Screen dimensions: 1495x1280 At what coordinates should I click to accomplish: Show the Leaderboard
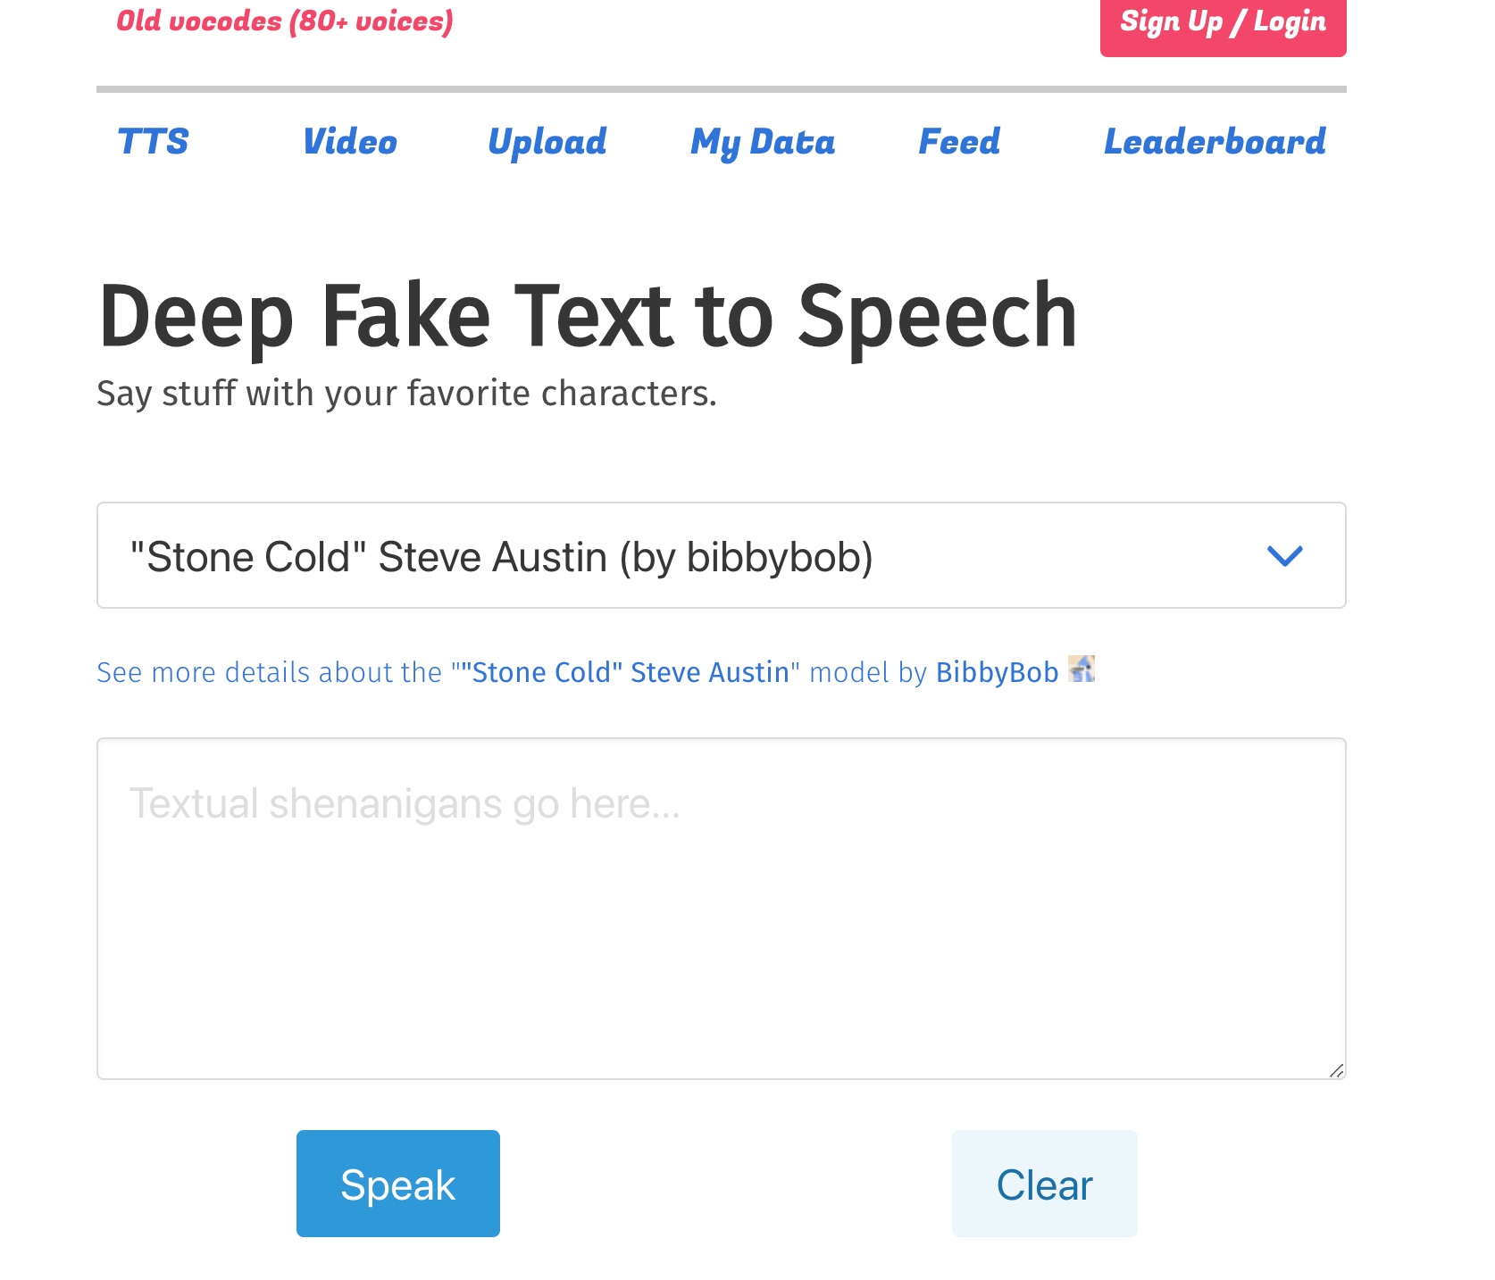[1214, 142]
